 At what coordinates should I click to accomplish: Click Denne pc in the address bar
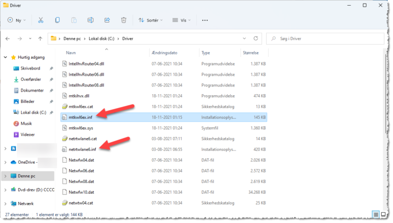pos(72,38)
